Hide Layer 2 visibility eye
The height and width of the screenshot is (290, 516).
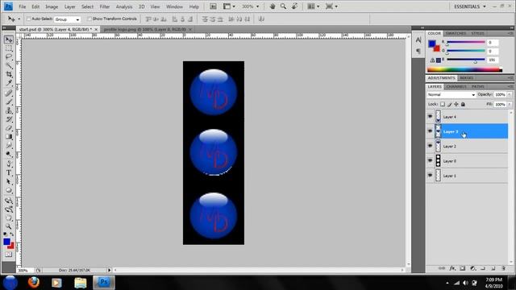point(430,146)
